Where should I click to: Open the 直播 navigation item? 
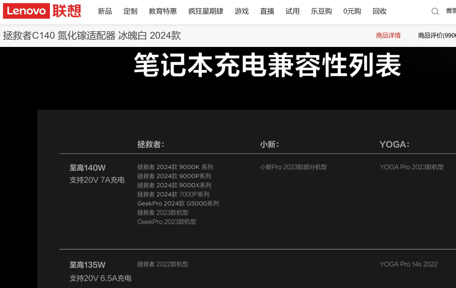coord(267,11)
